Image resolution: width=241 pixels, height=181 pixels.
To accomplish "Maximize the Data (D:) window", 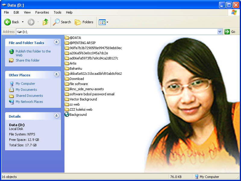I will pos(229,5).
